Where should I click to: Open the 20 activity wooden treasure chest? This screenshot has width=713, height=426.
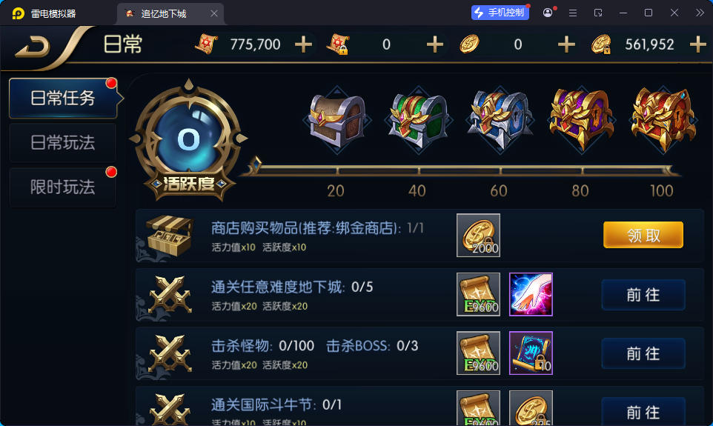click(x=337, y=119)
